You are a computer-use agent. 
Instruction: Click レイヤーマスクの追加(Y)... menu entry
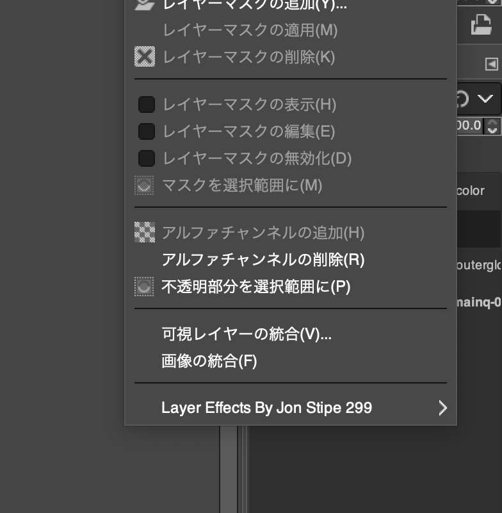pyautogui.click(x=290, y=4)
